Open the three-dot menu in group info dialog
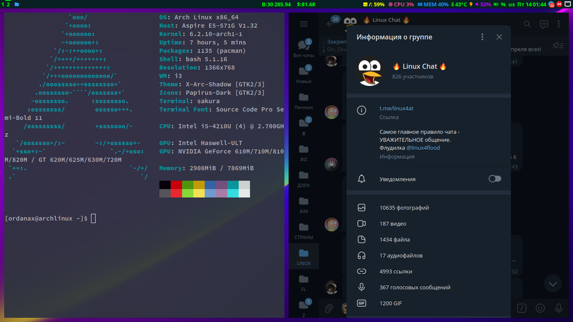Screen dimensions: 573x322 pos(482,37)
